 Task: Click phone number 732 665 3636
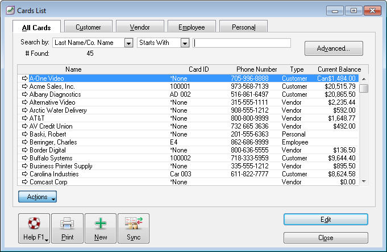pos(249,126)
